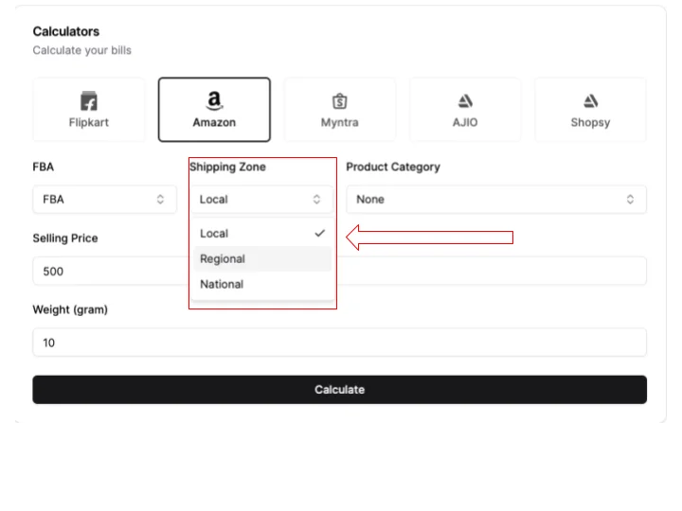This screenshot has width=682, height=511.
Task: Expand the Product Category dropdown
Action: (x=495, y=200)
